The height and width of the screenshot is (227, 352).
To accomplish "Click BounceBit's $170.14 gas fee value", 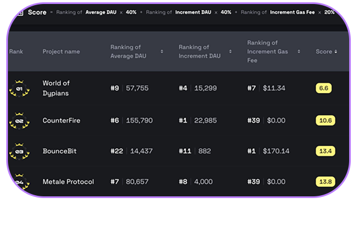I will click(x=276, y=151).
